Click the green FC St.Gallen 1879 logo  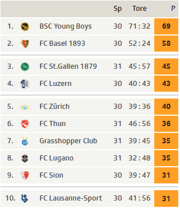pyautogui.click(x=25, y=67)
